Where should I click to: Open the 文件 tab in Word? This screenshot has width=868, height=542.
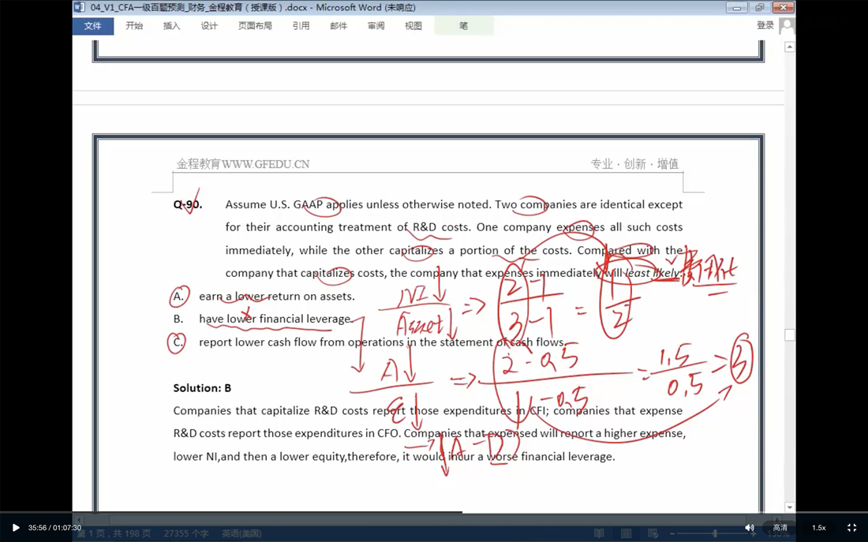pyautogui.click(x=93, y=25)
